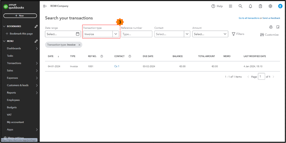Sort by DATE column arrow

coord(58,56)
